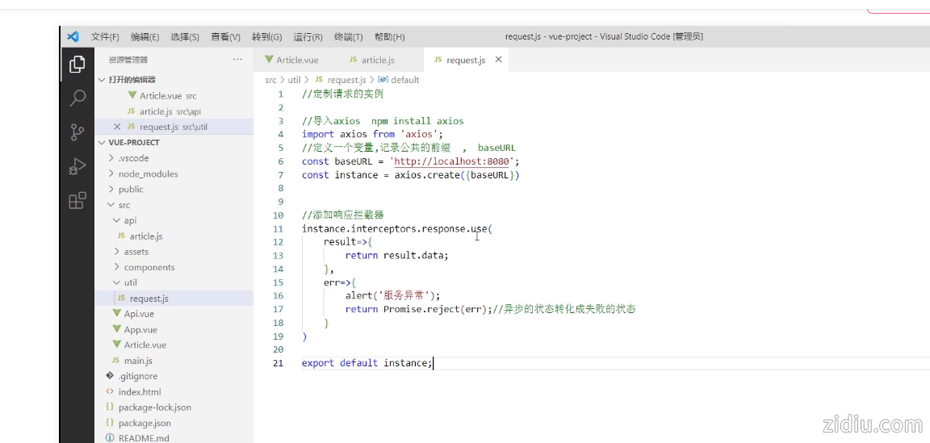
Task: Expand the node_modules folder
Action: coord(148,173)
